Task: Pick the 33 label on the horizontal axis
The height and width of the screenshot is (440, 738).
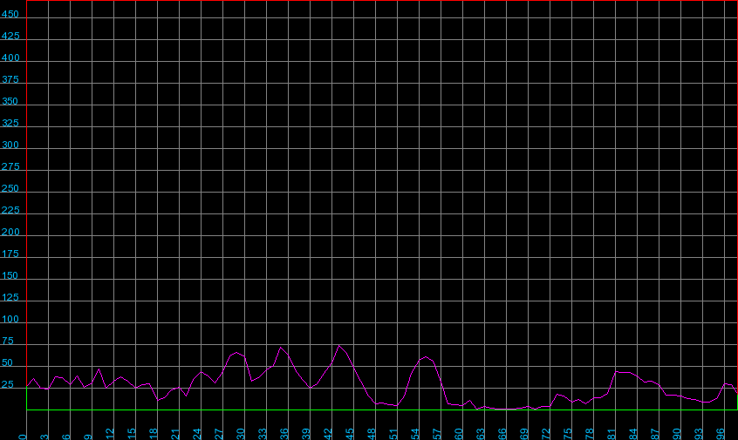Action: coord(263,434)
